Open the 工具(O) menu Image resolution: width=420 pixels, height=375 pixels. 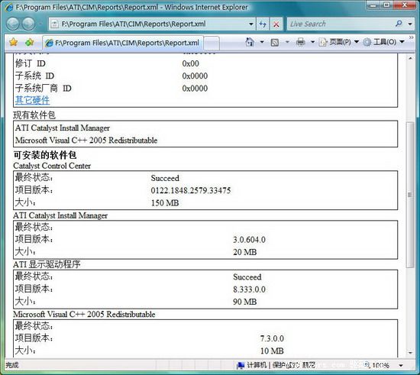383,42
